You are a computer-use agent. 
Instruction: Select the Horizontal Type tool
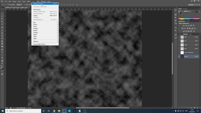click(x=2, y=52)
